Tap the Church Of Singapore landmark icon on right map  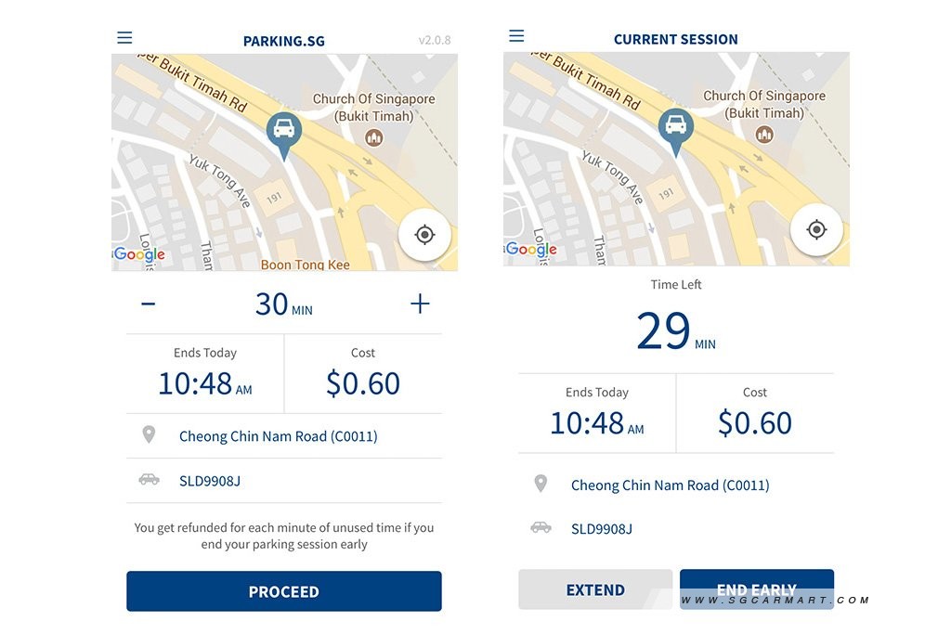(x=764, y=134)
